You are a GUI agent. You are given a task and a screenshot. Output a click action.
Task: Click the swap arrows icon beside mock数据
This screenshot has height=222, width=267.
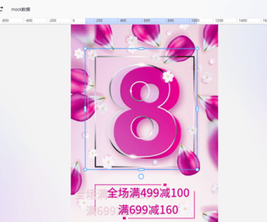[1, 9]
